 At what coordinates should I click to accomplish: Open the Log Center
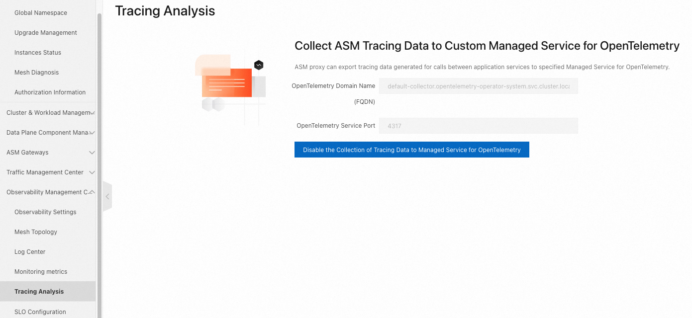[x=30, y=252]
